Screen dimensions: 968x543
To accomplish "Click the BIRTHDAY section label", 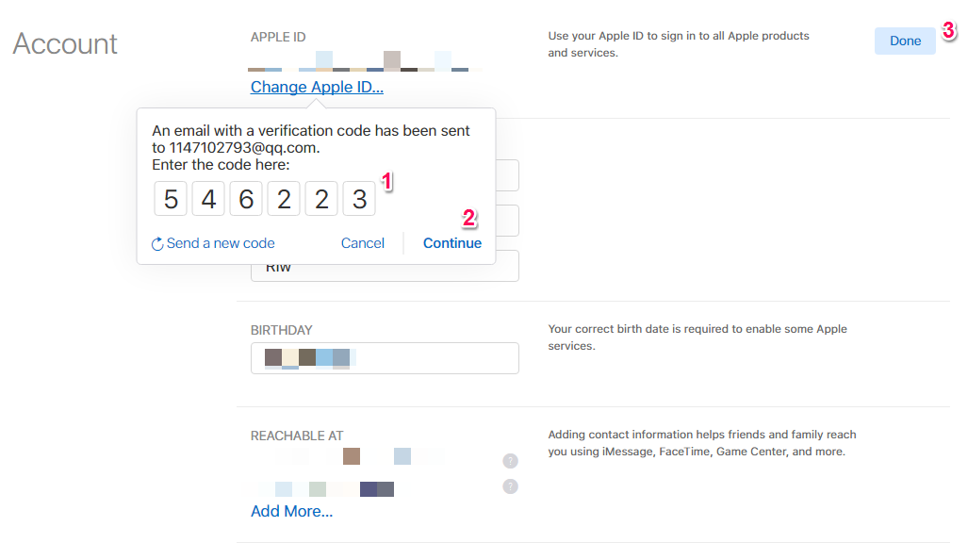I will pos(282,331).
